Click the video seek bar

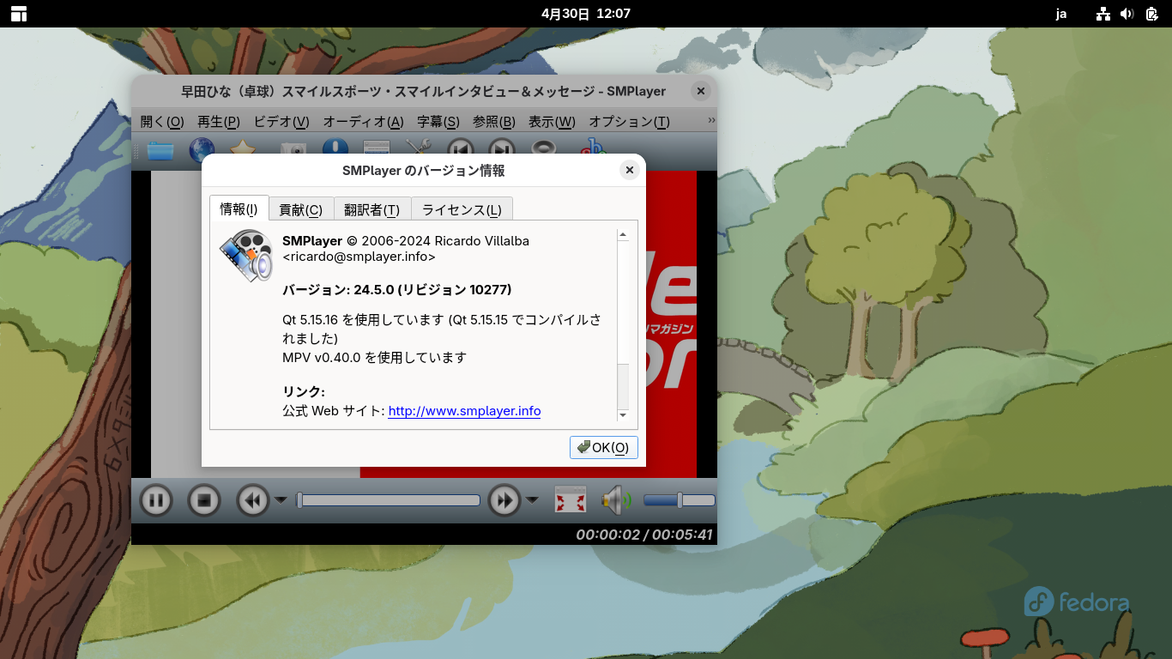pos(388,500)
